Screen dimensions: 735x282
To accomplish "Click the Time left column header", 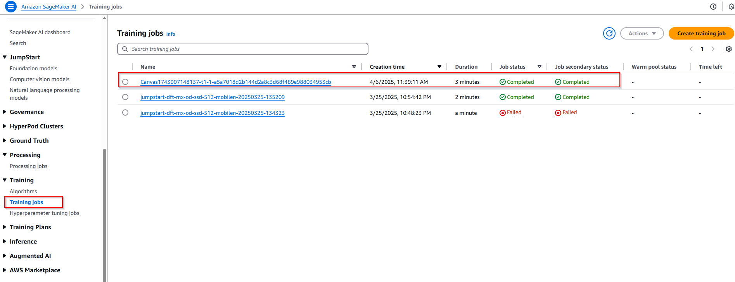I will click(710, 67).
